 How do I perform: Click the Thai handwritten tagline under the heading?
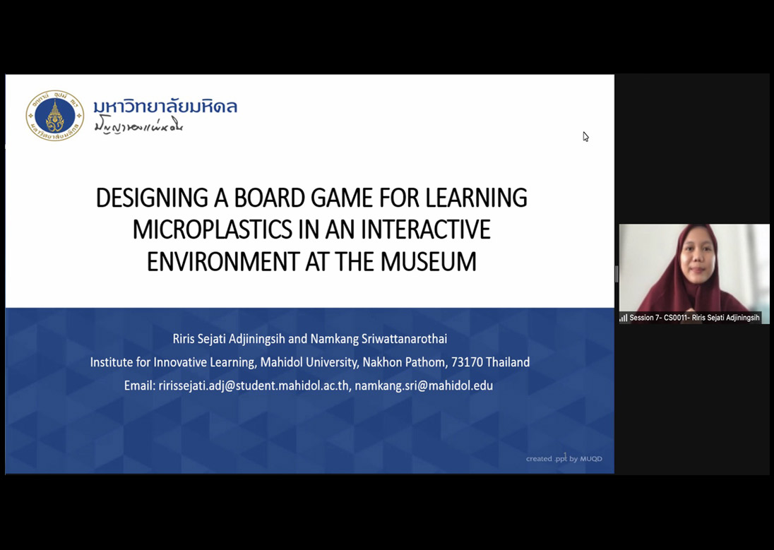[138, 127]
